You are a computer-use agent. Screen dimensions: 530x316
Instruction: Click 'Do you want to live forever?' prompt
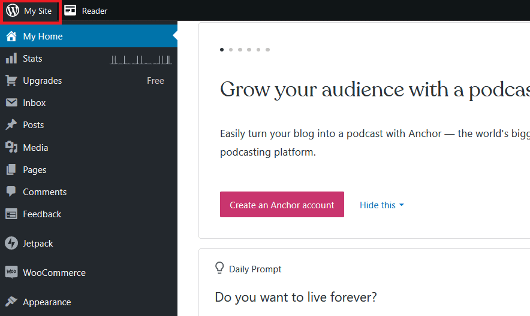[296, 297]
